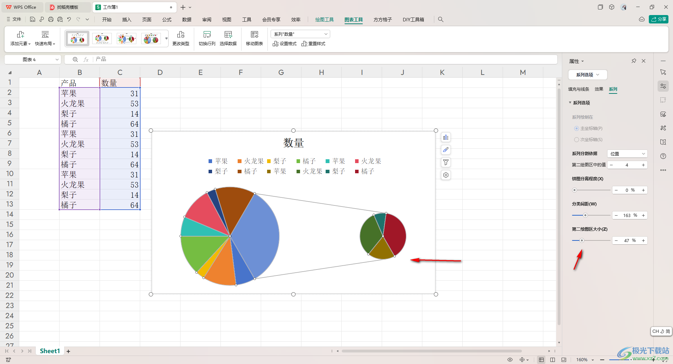
Task: Click the properties sliders sidebar icon
Action: pos(663,86)
